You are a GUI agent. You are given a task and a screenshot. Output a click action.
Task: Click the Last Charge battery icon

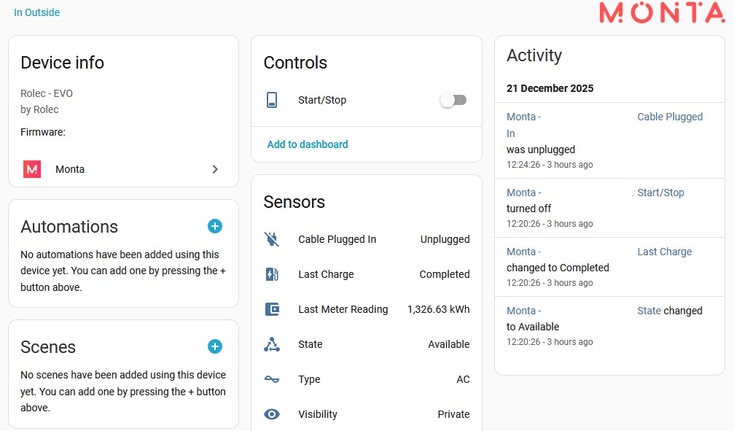[x=272, y=273]
